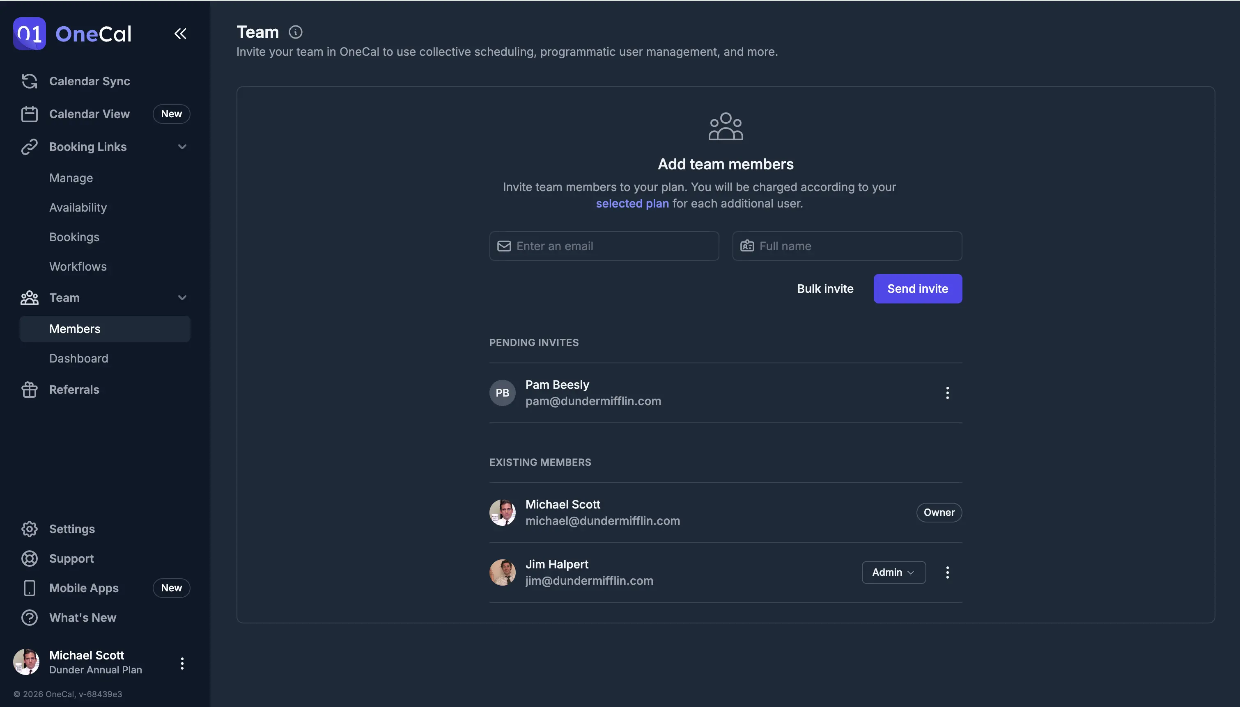Image resolution: width=1240 pixels, height=707 pixels.
Task: Collapse the Booking Links chevron
Action: click(x=182, y=147)
